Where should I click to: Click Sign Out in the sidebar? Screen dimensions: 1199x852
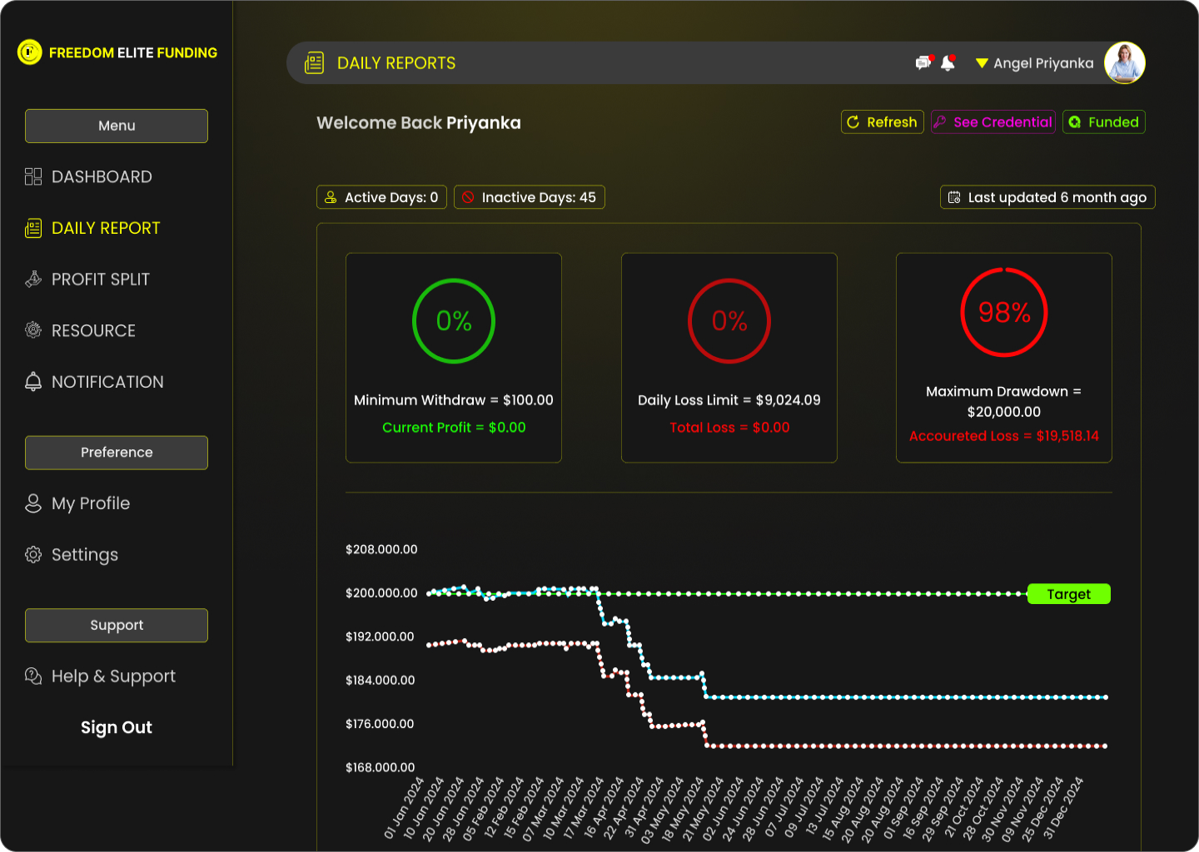[x=117, y=727]
